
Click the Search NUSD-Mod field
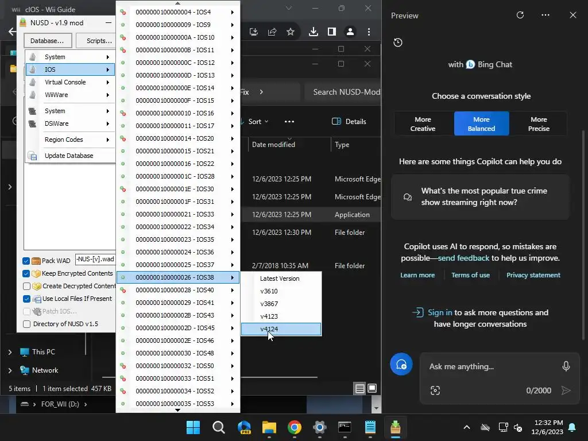[343, 92]
